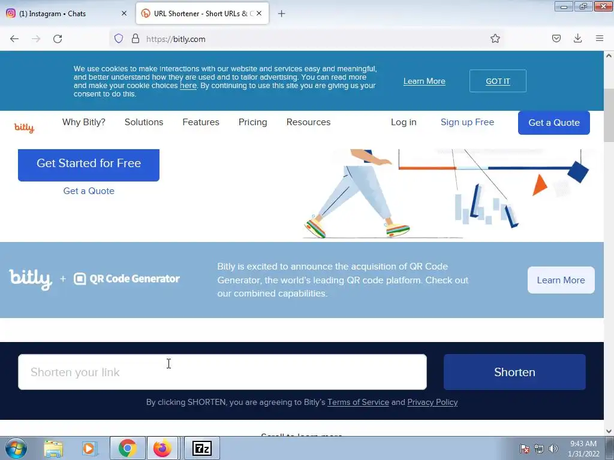Click the Shorten button
The width and height of the screenshot is (614, 460).
tap(514, 372)
